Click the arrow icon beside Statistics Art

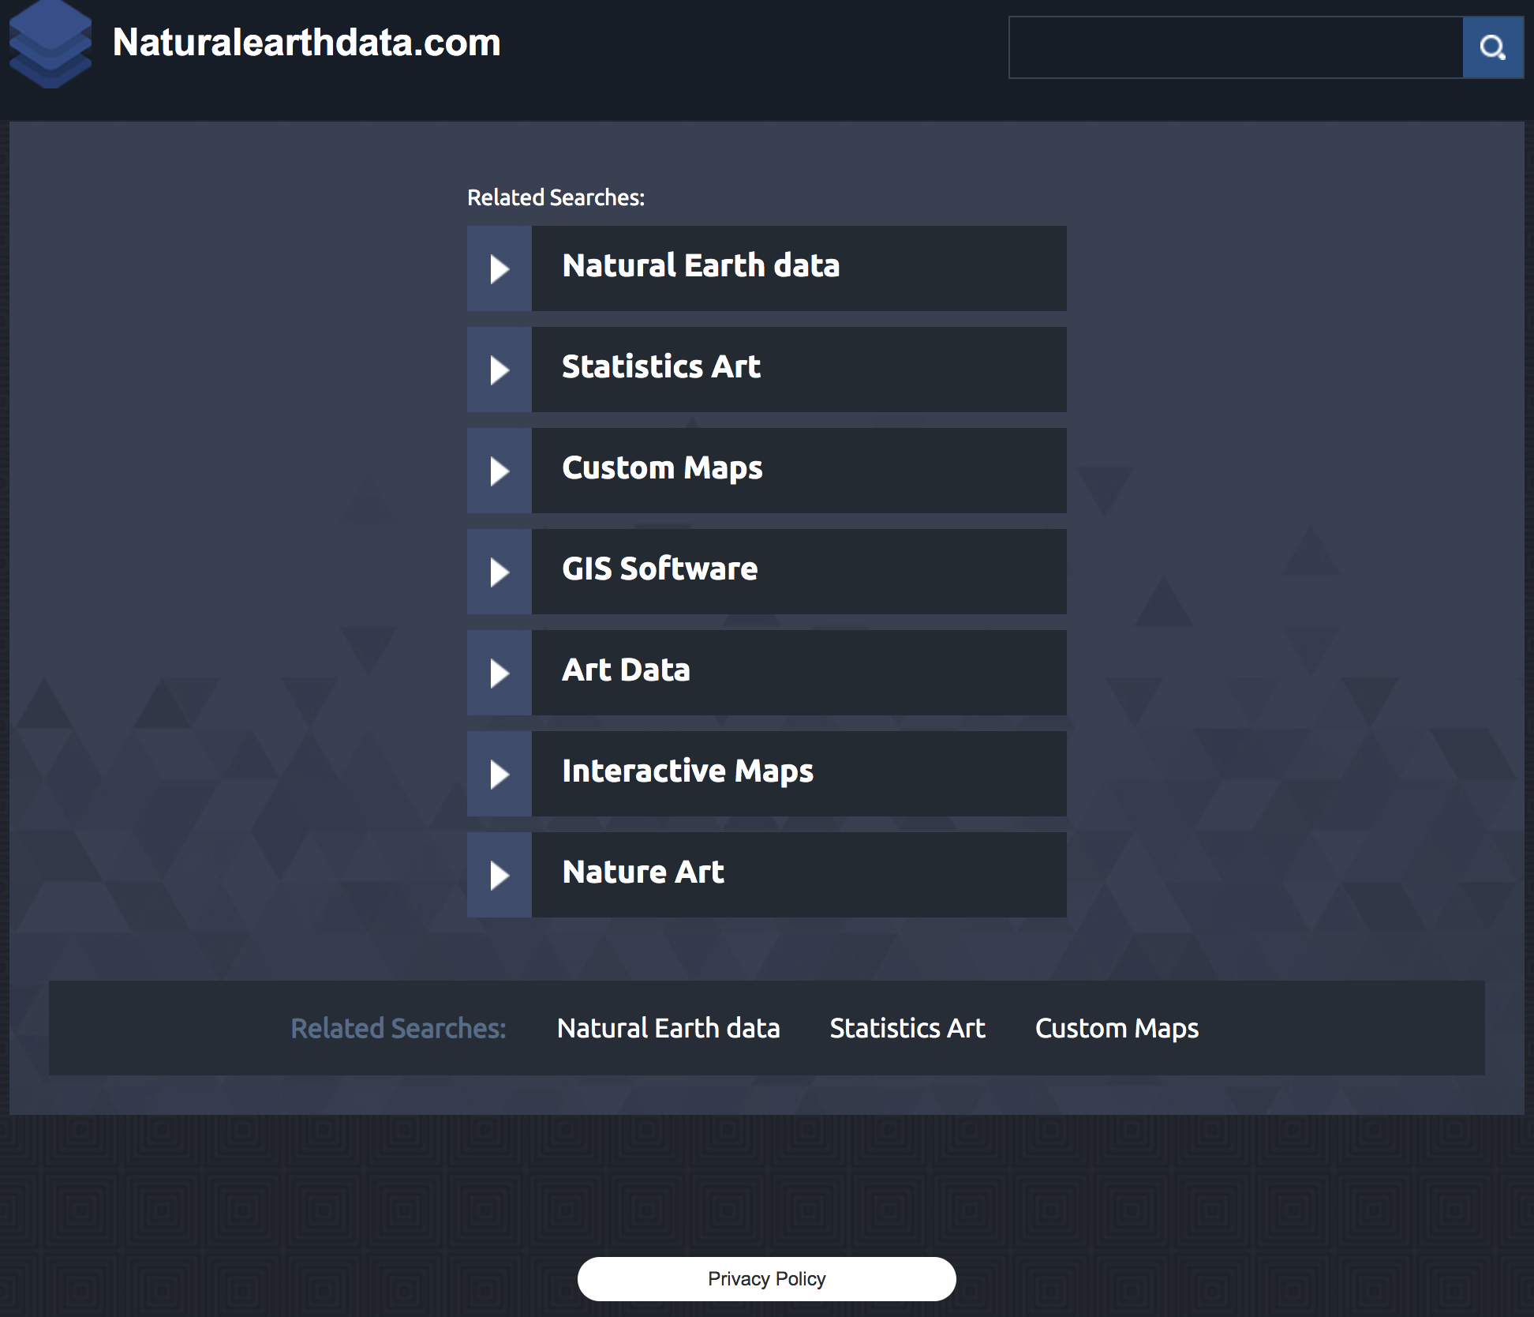499,370
